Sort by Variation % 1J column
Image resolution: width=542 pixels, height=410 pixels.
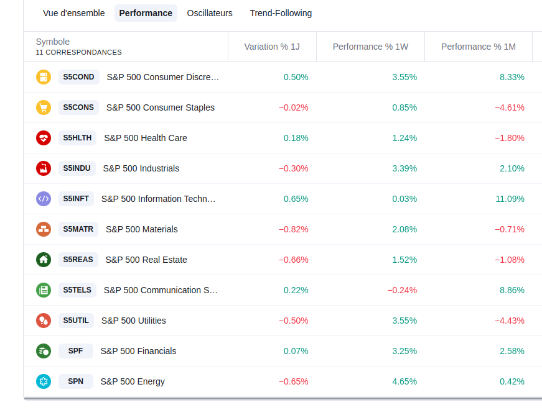(x=272, y=47)
